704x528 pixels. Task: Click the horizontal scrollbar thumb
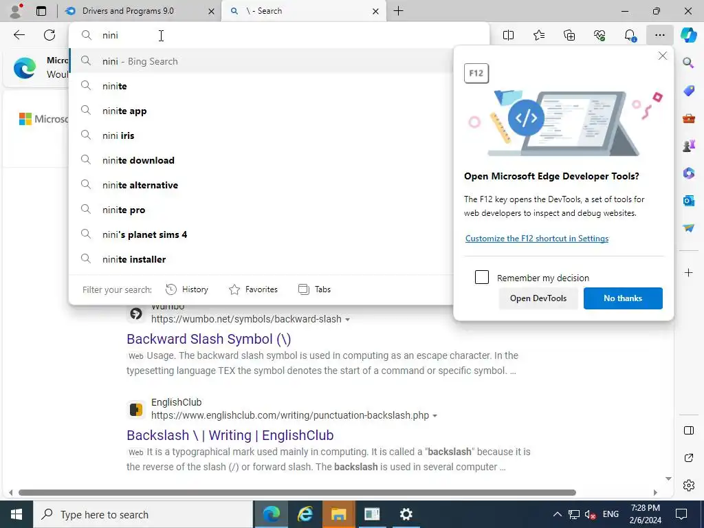click(x=297, y=492)
